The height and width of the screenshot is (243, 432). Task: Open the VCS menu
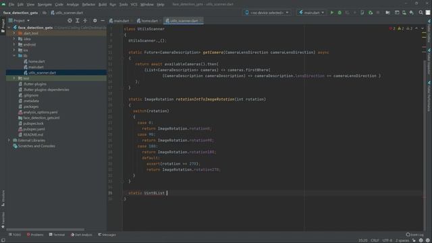[134, 5]
